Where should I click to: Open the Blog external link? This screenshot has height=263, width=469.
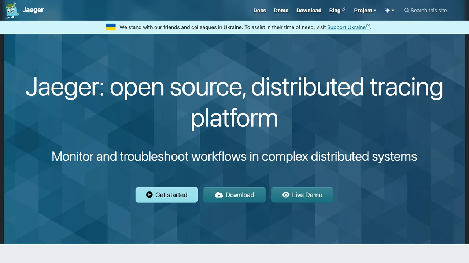pos(337,11)
